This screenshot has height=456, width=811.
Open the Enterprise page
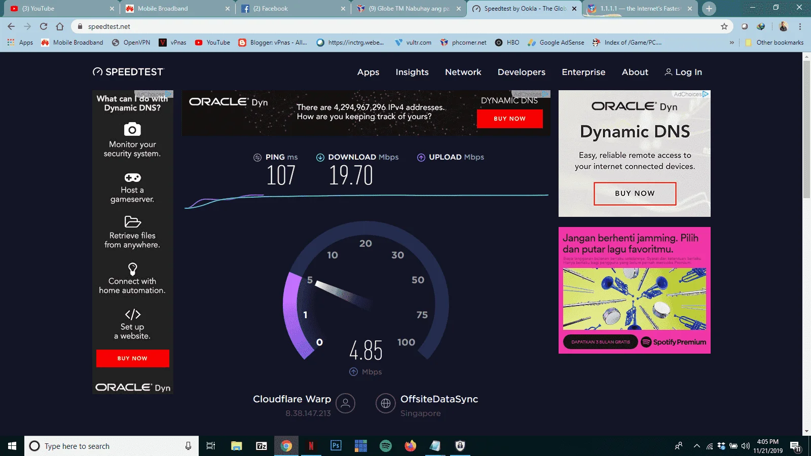[x=583, y=72]
